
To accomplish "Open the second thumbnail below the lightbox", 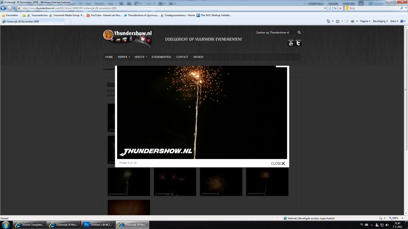I will click(175, 182).
